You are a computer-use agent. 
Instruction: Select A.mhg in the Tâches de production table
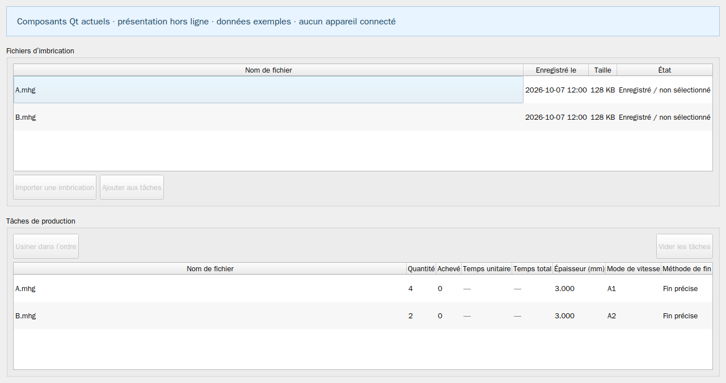(210, 288)
